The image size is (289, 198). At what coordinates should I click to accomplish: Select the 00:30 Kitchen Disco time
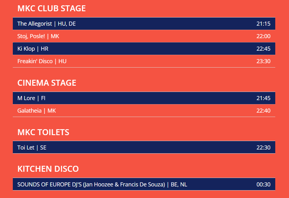tap(263, 184)
